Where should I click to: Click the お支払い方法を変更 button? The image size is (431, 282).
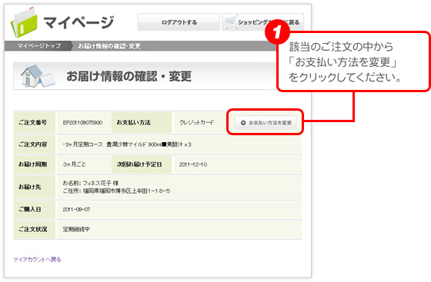click(x=266, y=123)
